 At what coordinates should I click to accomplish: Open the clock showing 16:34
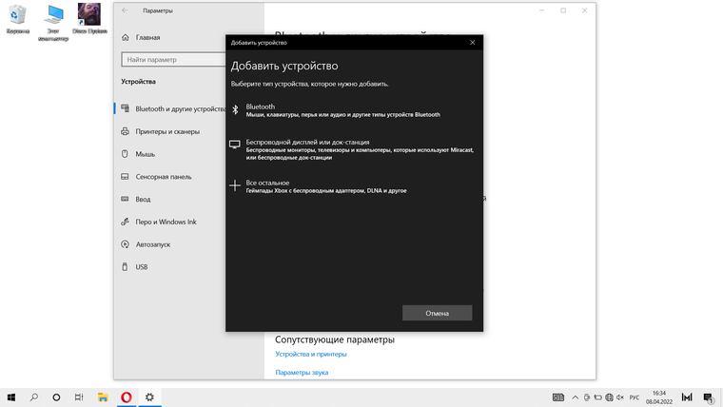[x=659, y=397]
